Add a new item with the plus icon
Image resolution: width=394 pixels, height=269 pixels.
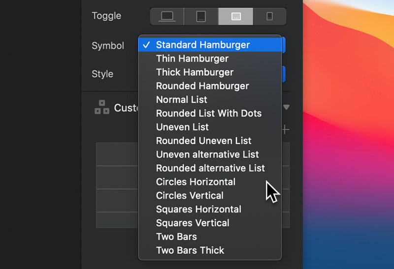click(286, 130)
